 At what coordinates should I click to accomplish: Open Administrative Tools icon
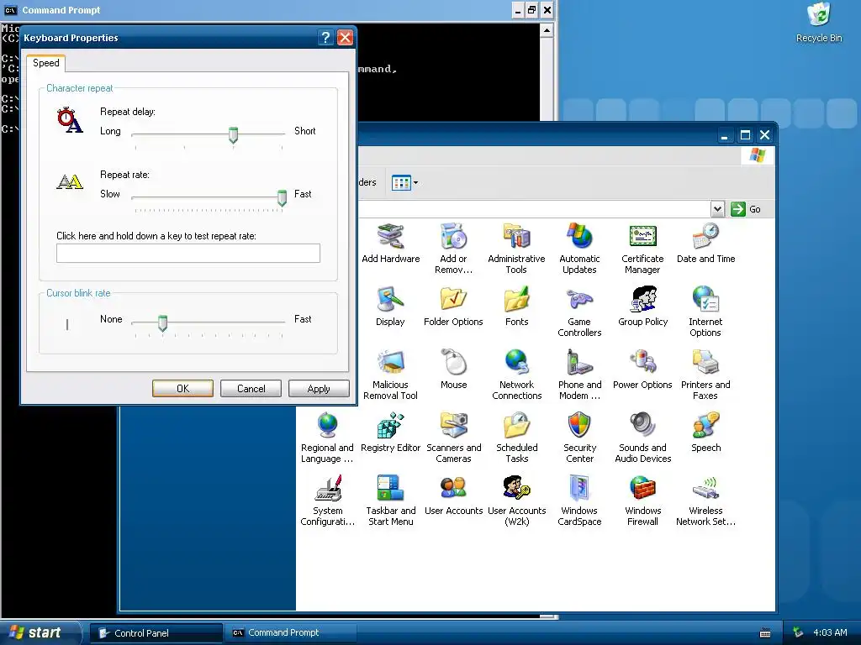[517, 236]
